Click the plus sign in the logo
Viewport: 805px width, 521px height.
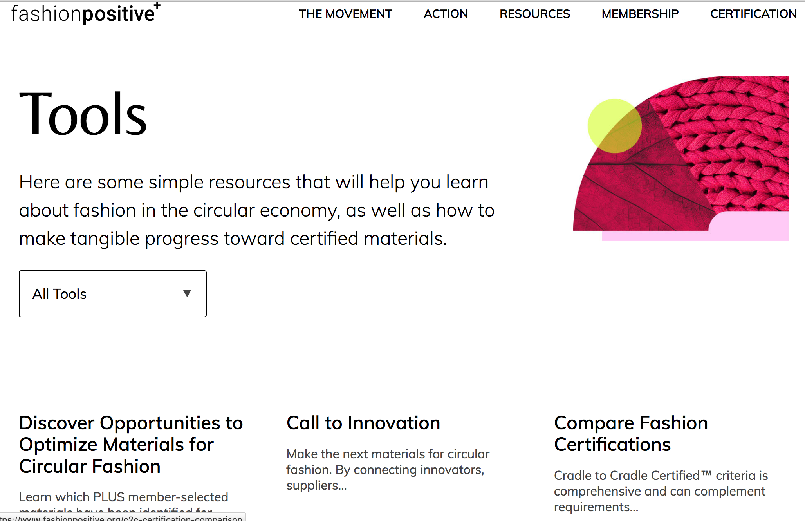tap(157, 5)
